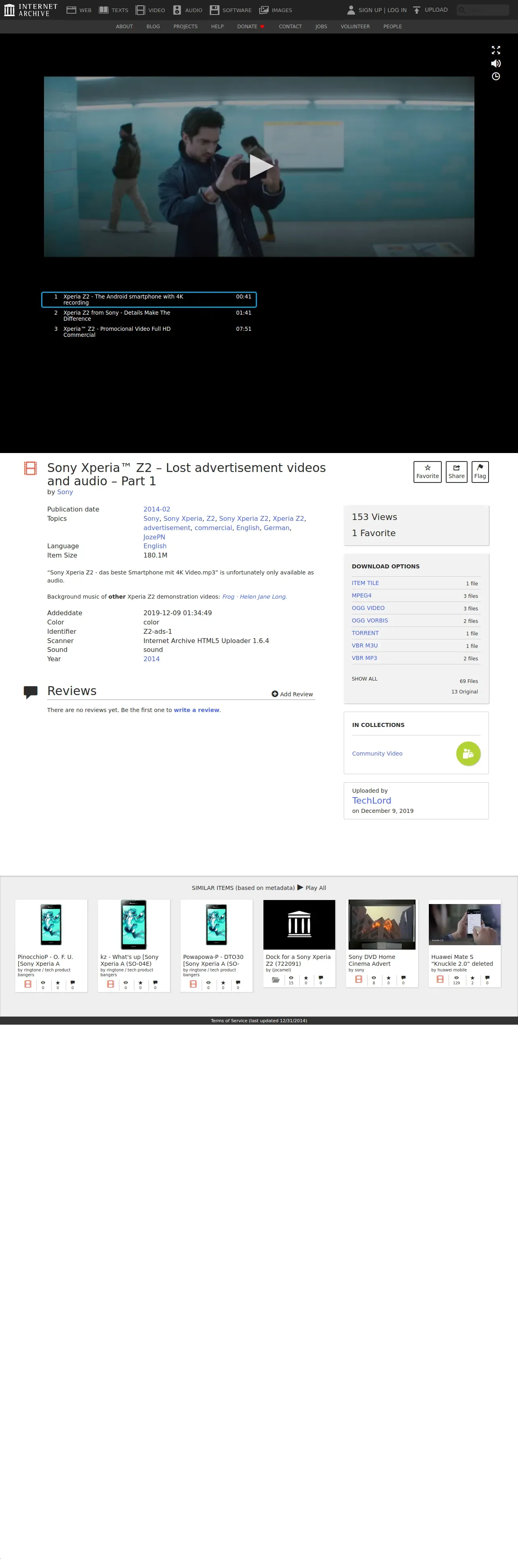Select track 2 Details Make The Difference
The image size is (518, 1562).
148,316
